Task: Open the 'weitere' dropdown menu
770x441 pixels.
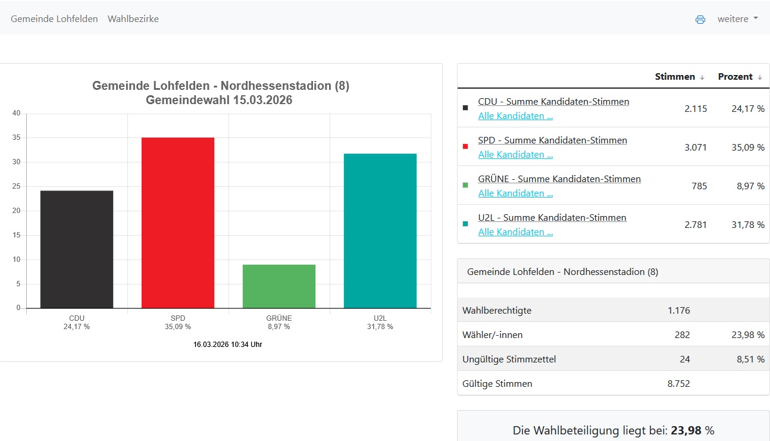Action: tap(737, 19)
